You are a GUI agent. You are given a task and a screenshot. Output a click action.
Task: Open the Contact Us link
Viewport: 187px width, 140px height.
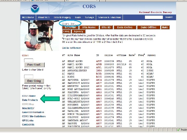coord(28,124)
